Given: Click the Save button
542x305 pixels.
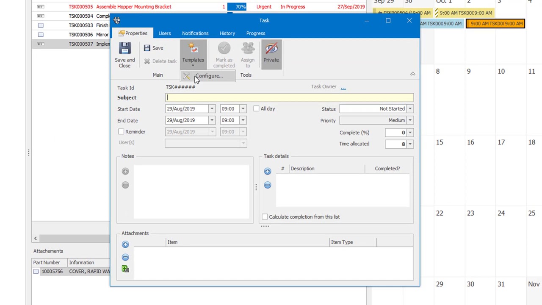Looking at the screenshot, I should coord(154,48).
